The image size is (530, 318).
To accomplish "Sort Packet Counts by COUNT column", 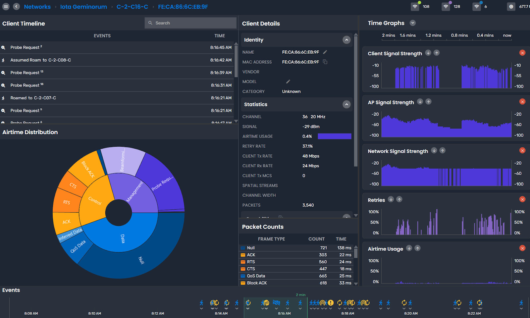I will pyautogui.click(x=316, y=239).
